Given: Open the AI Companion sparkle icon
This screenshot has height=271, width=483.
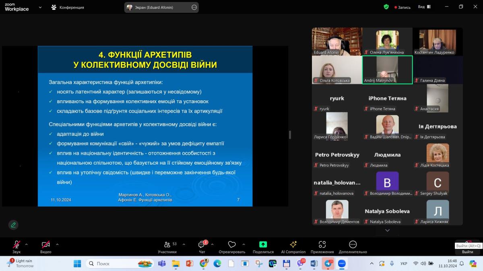Looking at the screenshot, I should pyautogui.click(x=293, y=245).
